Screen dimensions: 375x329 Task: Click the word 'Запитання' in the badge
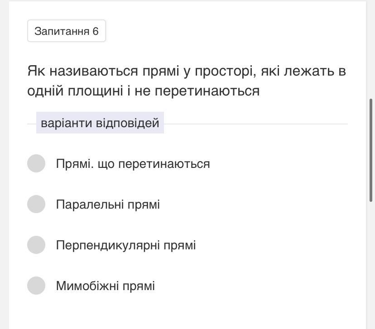(62, 31)
